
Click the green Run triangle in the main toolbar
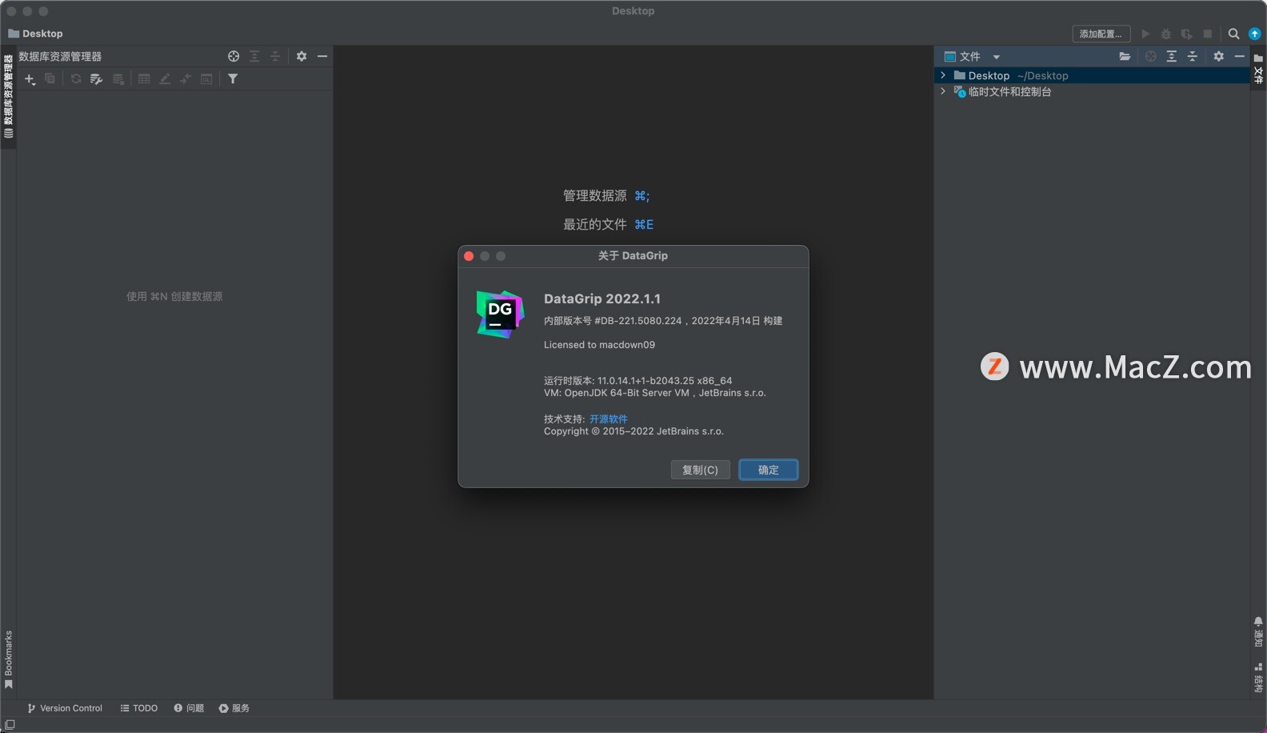click(1145, 34)
